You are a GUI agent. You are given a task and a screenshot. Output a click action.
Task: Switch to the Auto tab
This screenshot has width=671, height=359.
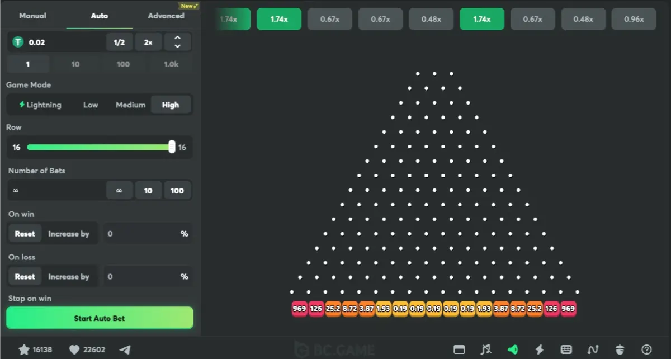coord(100,16)
